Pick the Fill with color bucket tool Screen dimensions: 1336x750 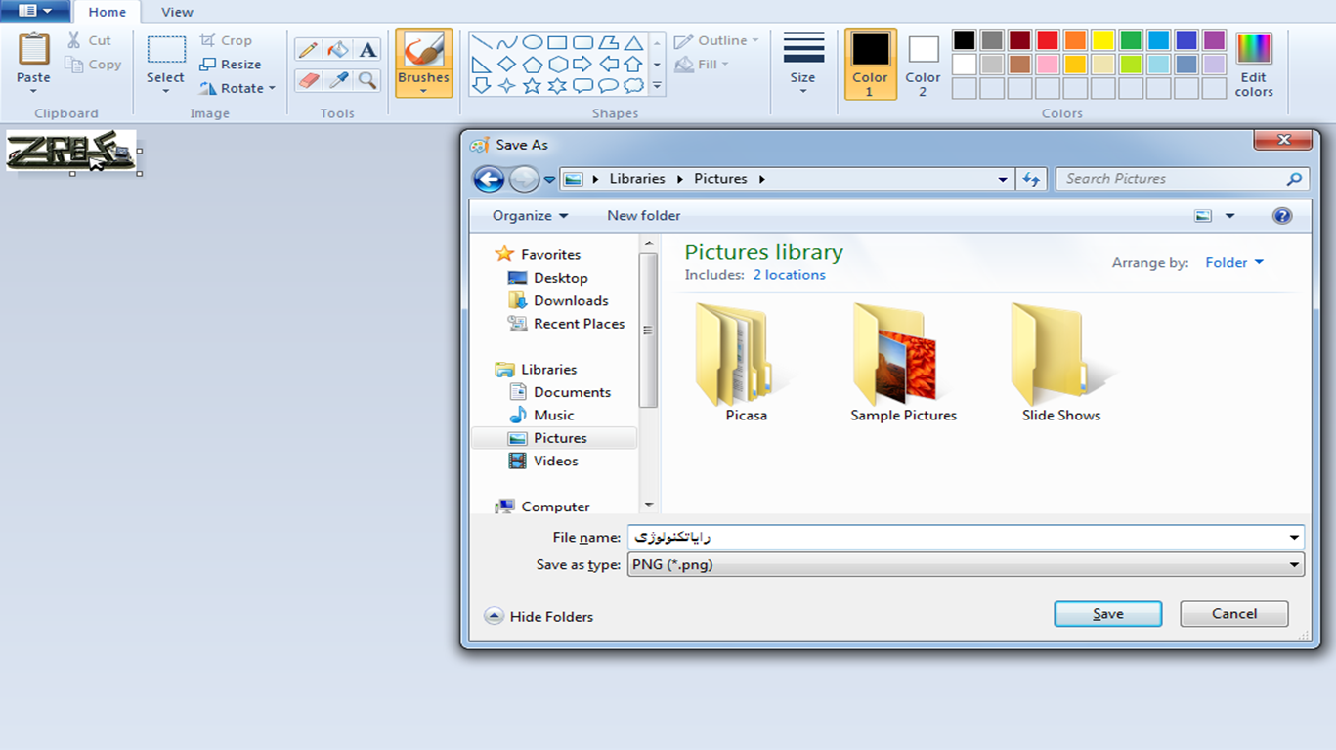click(x=338, y=50)
